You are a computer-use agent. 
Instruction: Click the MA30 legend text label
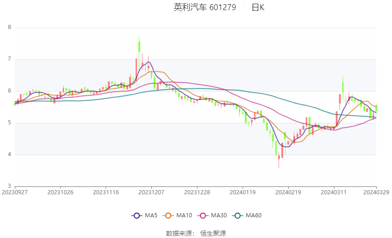click(x=219, y=215)
